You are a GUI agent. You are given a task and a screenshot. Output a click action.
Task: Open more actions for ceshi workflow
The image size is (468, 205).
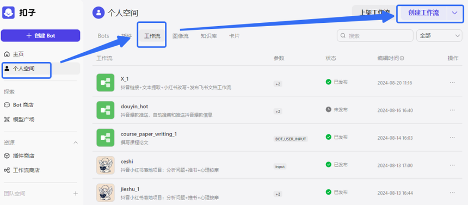[452, 165]
